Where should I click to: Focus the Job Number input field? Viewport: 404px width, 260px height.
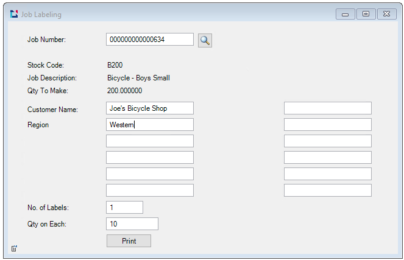click(150, 40)
